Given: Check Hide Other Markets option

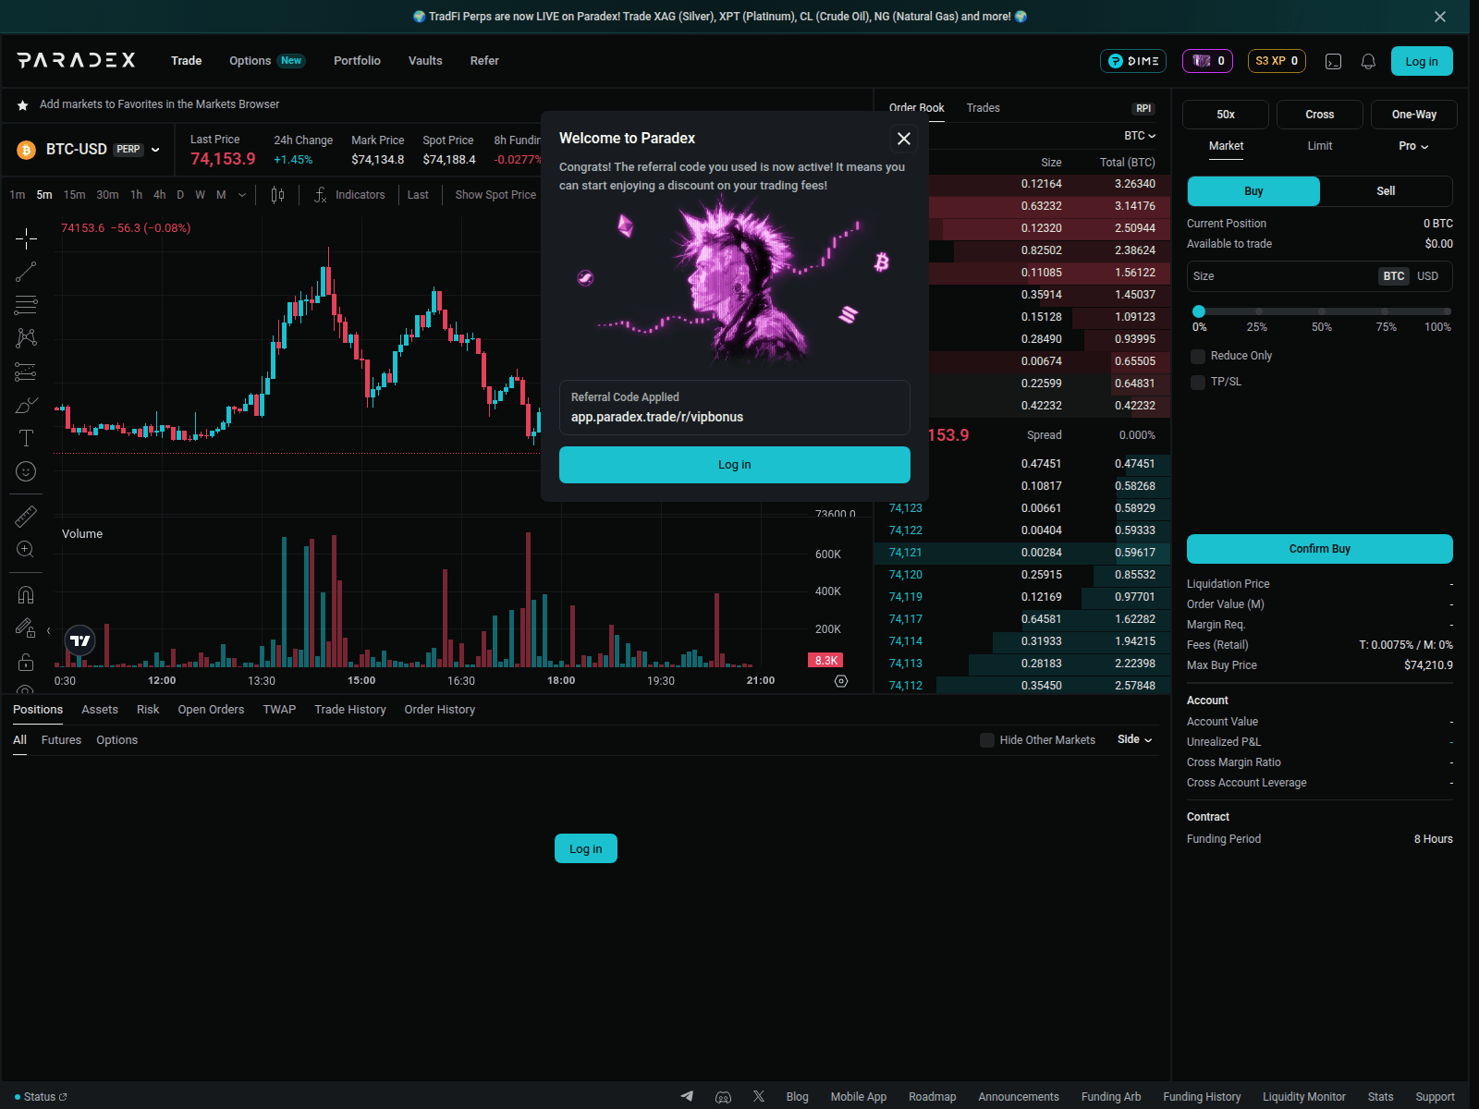Looking at the screenshot, I should (x=987, y=740).
